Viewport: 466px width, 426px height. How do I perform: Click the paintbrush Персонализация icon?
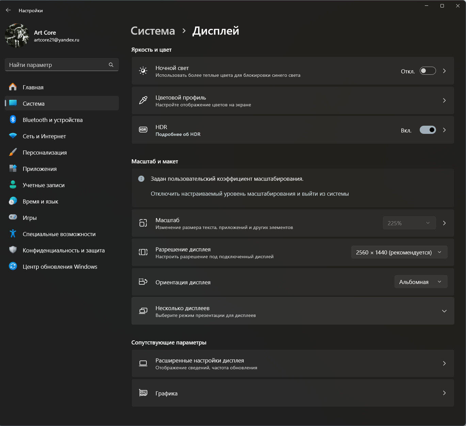click(13, 152)
